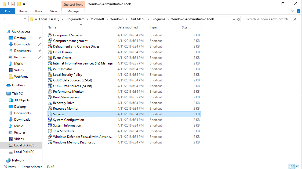Select Local Disk (D:) in sidebar

click(24, 152)
